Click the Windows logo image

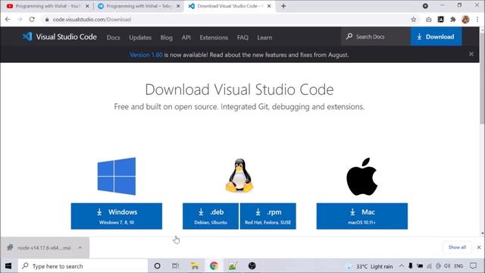117,176
